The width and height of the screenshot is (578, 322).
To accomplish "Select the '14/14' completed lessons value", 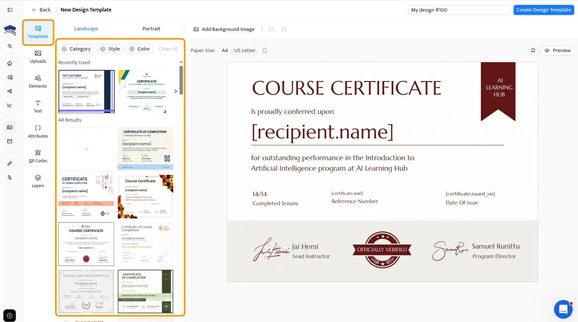I will 259,194.
